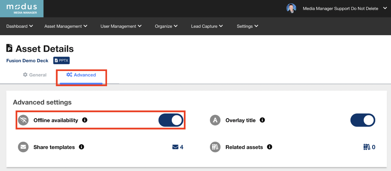Open the Lead Capture menu
This screenshot has height=171, width=391.
click(207, 26)
